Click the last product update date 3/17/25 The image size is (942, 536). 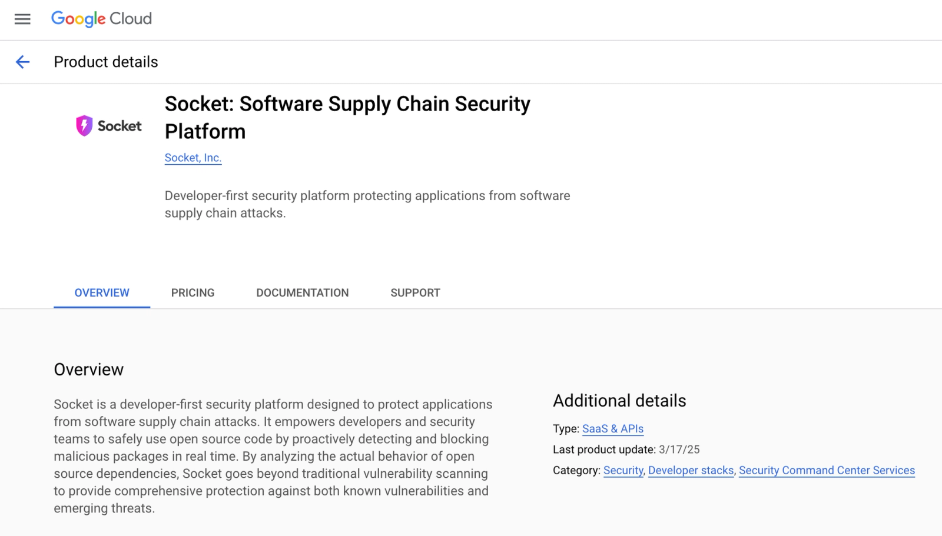tap(679, 450)
